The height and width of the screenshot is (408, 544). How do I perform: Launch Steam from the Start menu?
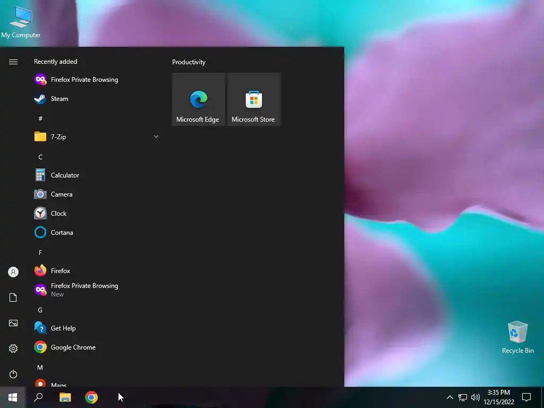(x=97, y=98)
